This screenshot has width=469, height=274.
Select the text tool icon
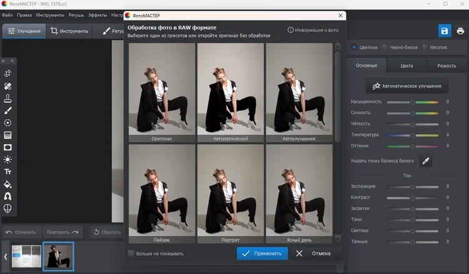(x=8, y=172)
